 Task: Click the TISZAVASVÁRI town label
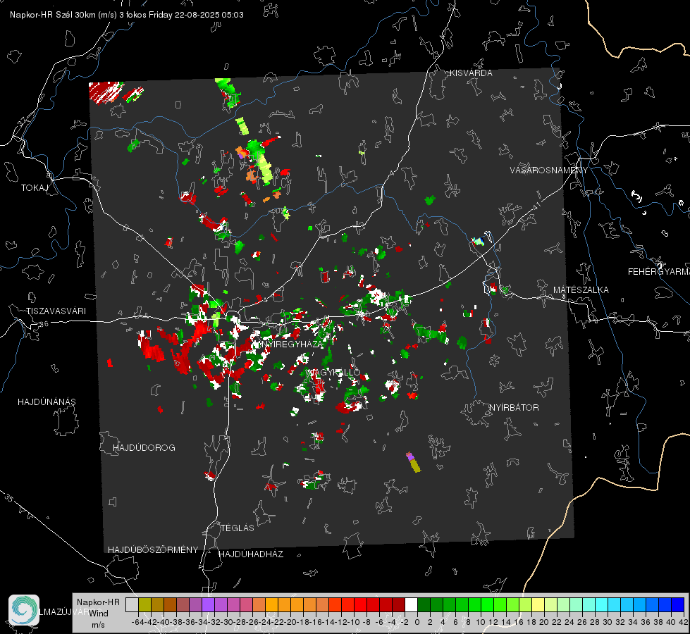coord(56,311)
